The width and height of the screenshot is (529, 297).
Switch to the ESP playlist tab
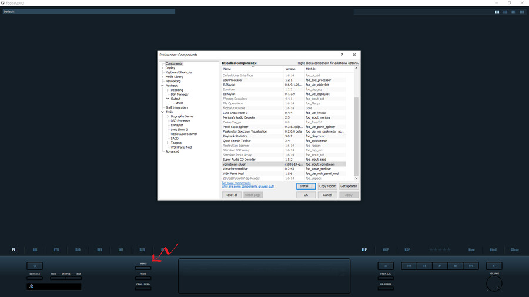pos(407,250)
